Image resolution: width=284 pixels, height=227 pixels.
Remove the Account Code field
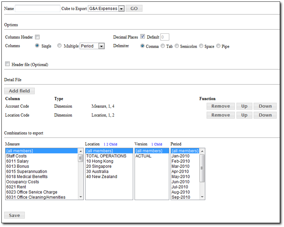[220, 106]
